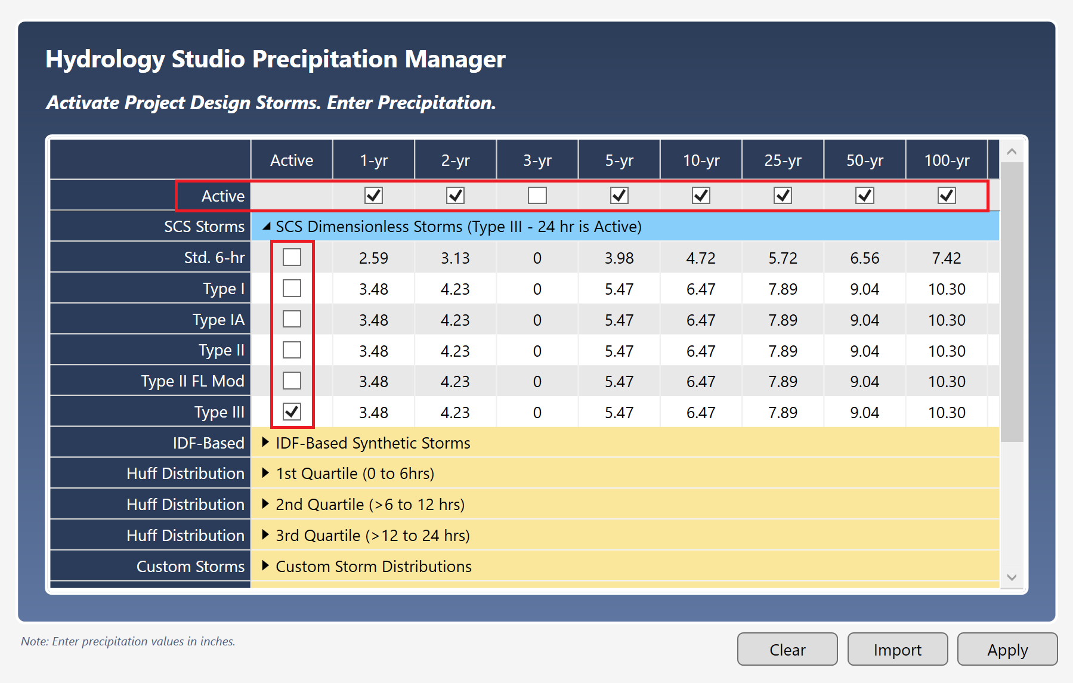The width and height of the screenshot is (1073, 683).
Task: Click the Clear button
Action: tap(787, 649)
